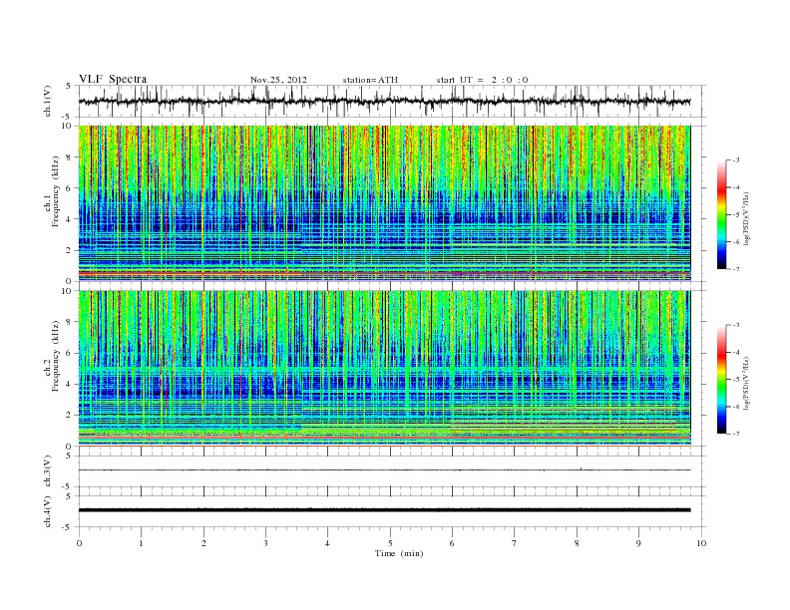Click time axis tick label "5"

click(x=390, y=543)
